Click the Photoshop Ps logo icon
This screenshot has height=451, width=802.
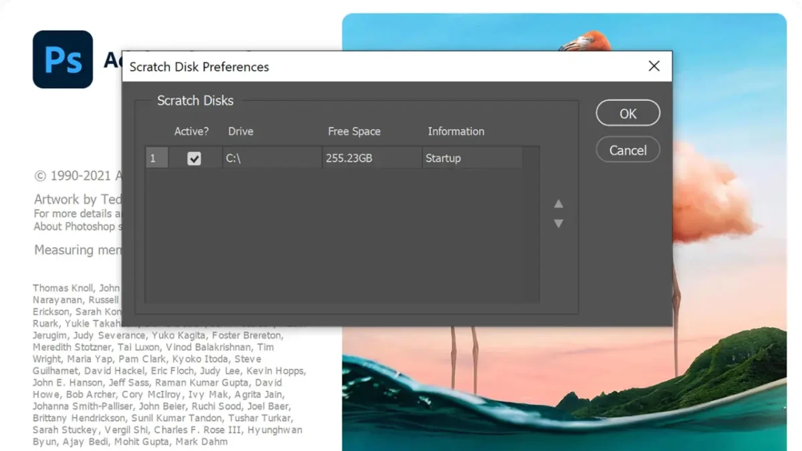coord(63,59)
